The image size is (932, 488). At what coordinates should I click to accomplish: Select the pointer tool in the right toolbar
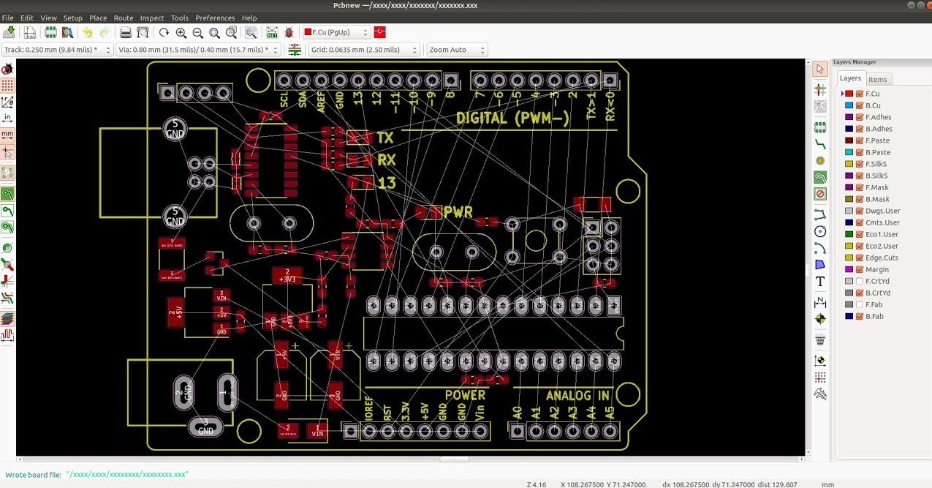click(819, 67)
